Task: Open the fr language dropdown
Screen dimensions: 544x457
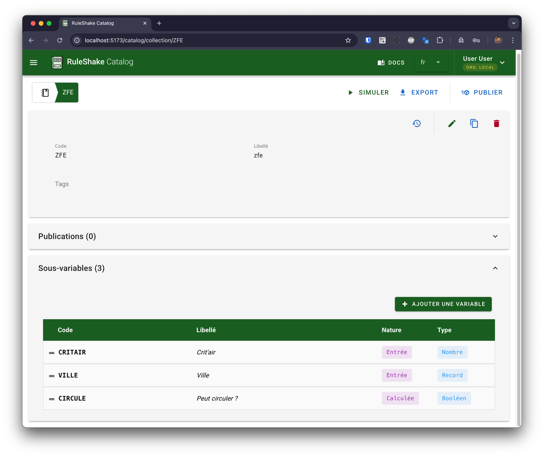Action: pos(431,62)
